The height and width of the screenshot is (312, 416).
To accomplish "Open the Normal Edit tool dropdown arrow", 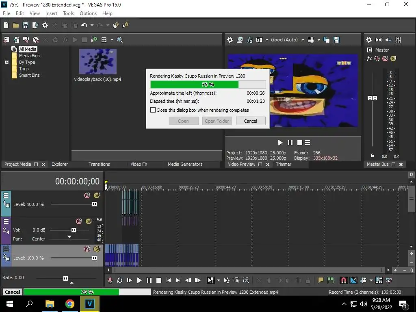I will 218,280.
